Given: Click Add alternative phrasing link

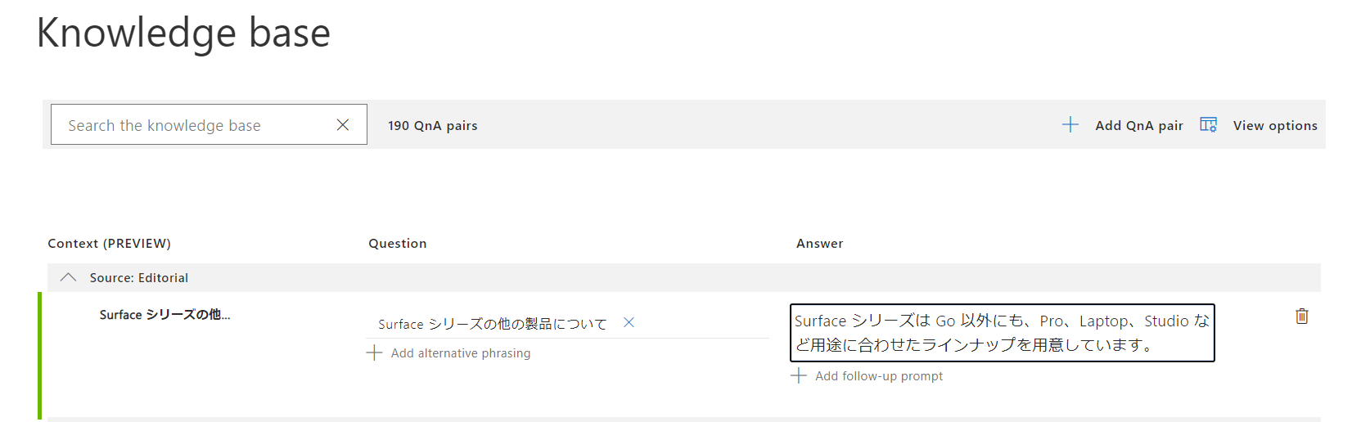Looking at the screenshot, I should pyautogui.click(x=460, y=353).
